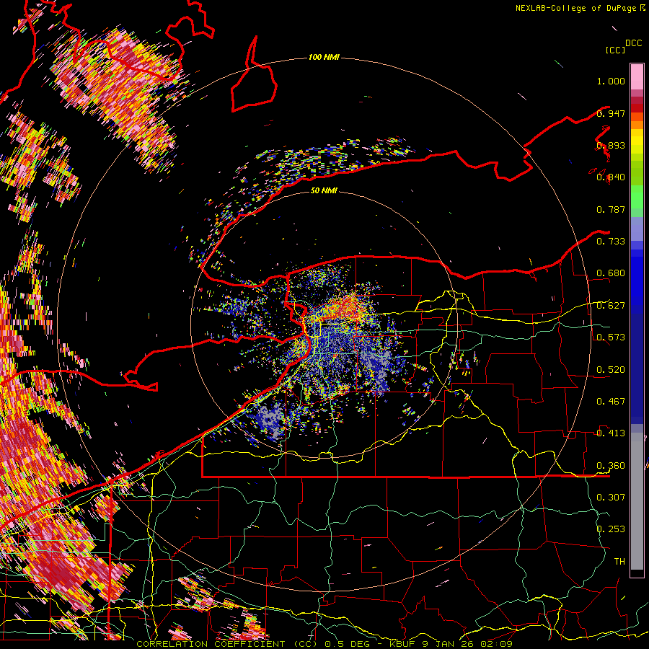The height and width of the screenshot is (649, 649).
Task: Click the 0.253 scale value
Action: click(x=611, y=529)
